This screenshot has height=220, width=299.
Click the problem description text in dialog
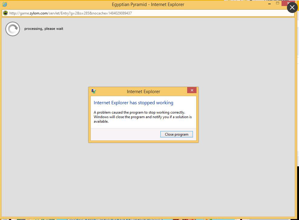coord(143,117)
